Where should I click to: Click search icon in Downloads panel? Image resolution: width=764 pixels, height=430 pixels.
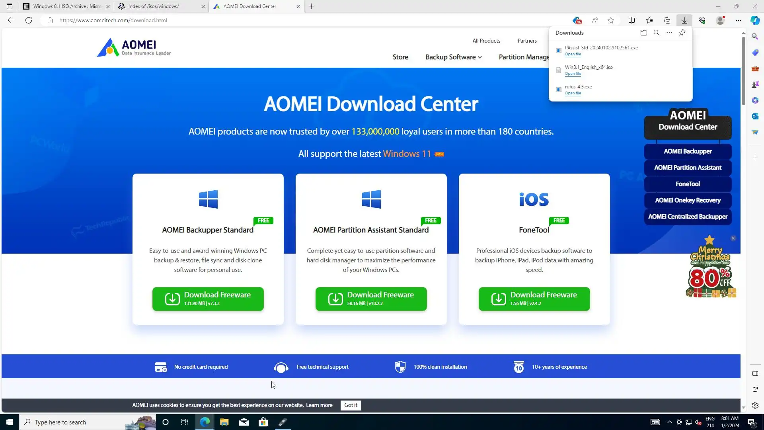[x=657, y=33]
